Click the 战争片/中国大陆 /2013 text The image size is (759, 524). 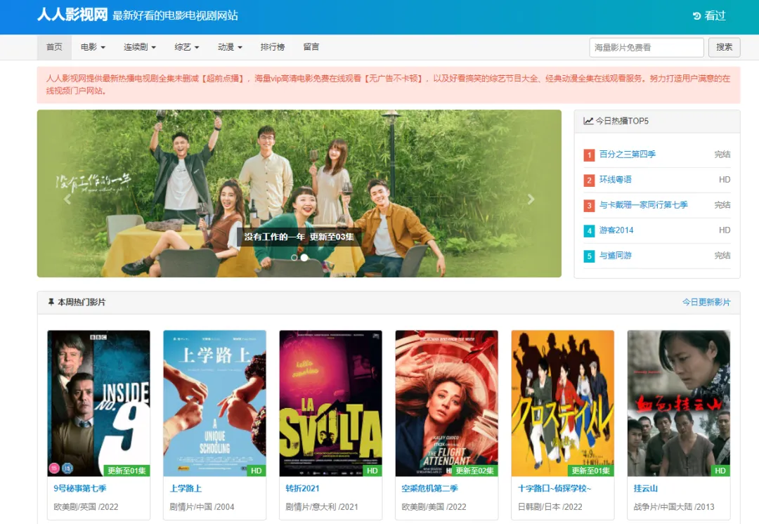click(674, 507)
